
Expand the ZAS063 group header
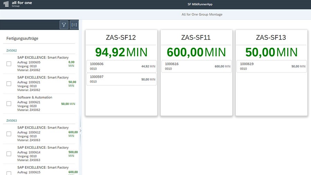tap(12, 121)
